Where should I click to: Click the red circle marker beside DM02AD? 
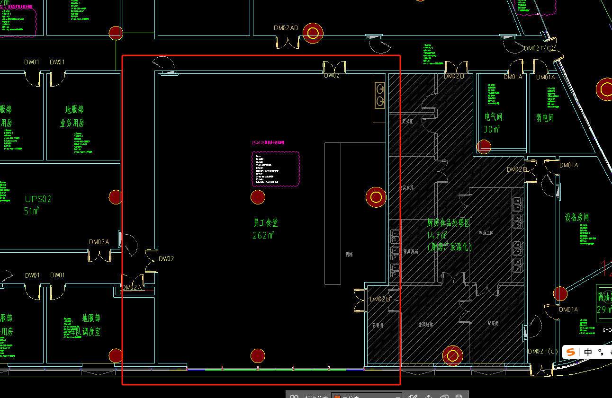point(313,33)
